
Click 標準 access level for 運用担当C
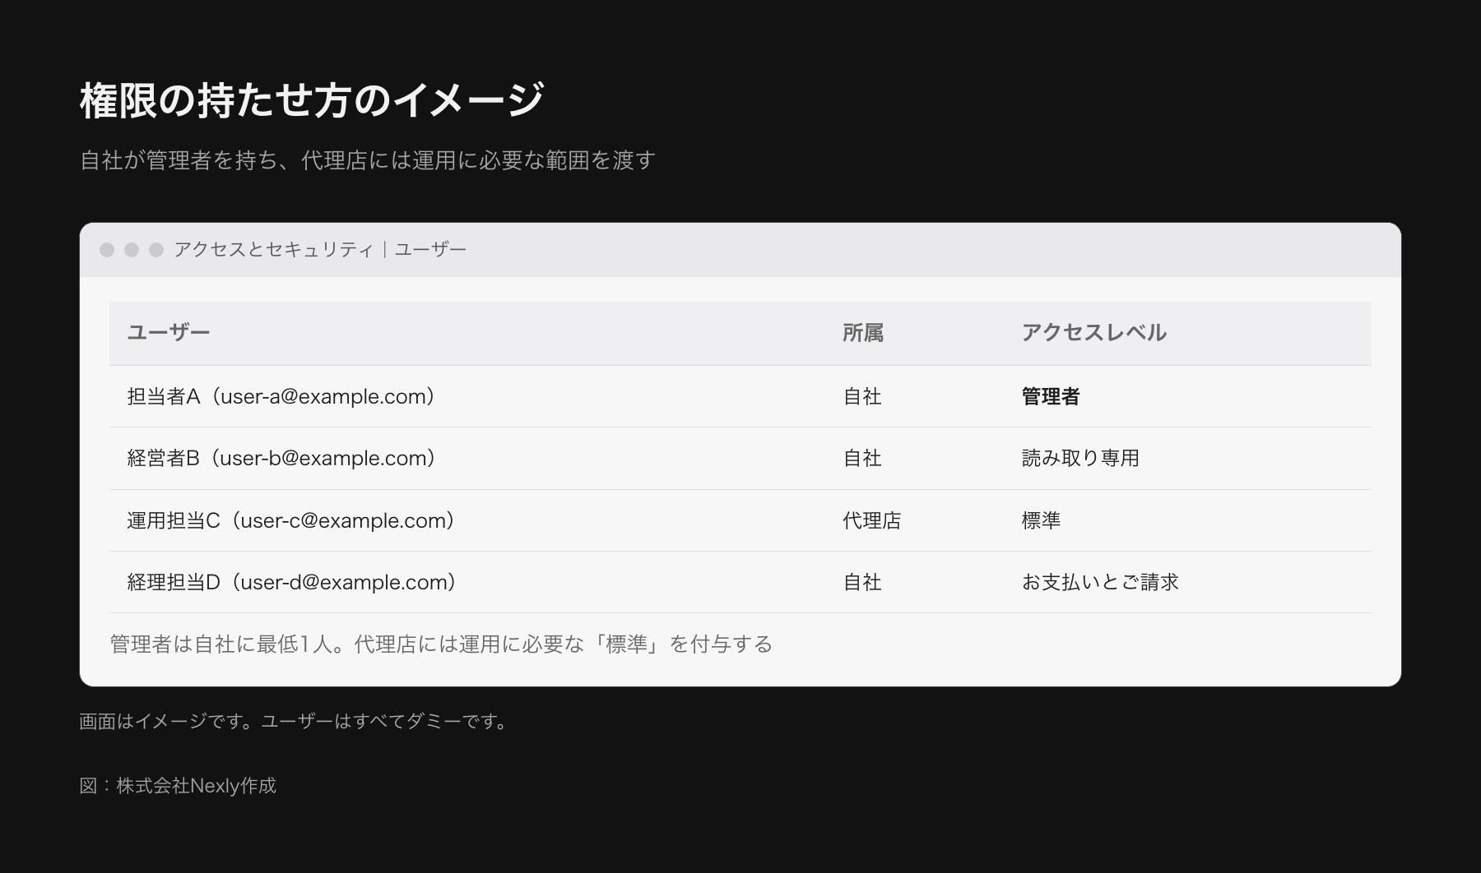[1041, 520]
